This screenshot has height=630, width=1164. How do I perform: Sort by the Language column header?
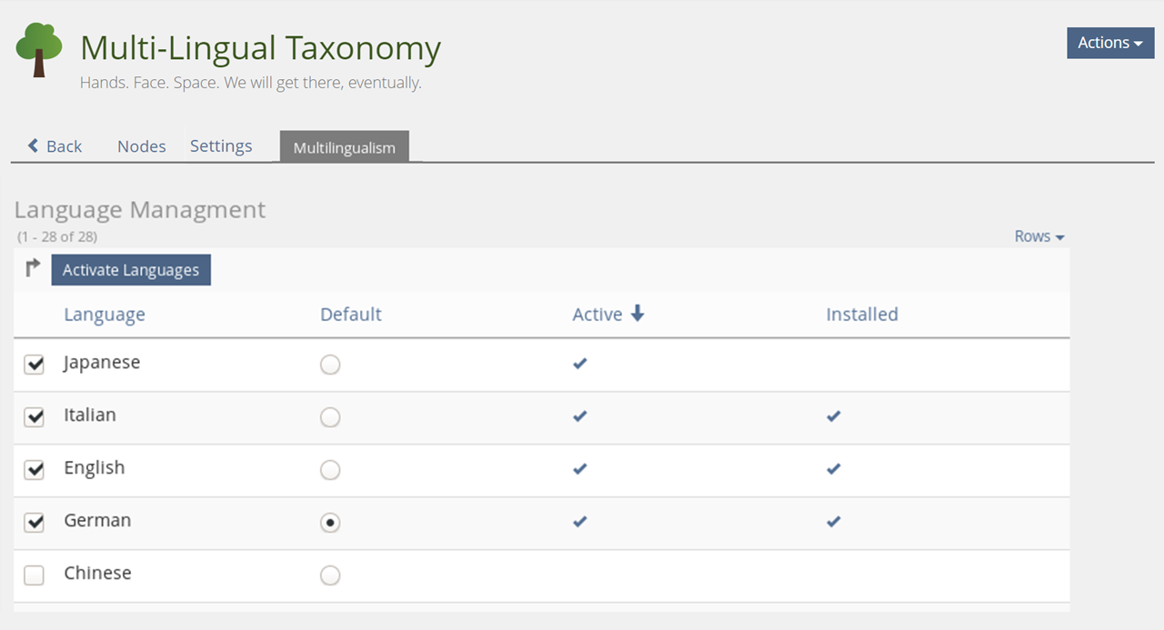(x=105, y=315)
